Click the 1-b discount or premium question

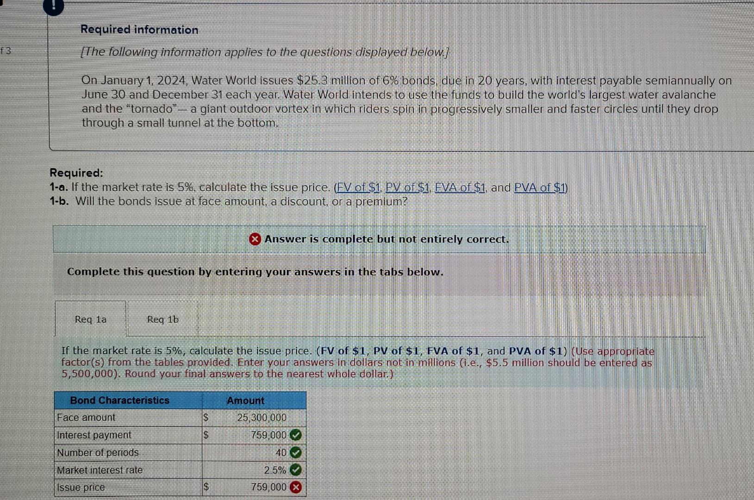click(x=229, y=201)
